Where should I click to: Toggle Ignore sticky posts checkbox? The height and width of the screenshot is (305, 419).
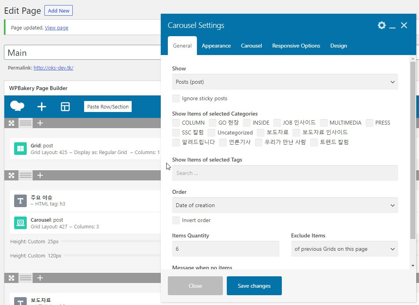pyautogui.click(x=176, y=98)
